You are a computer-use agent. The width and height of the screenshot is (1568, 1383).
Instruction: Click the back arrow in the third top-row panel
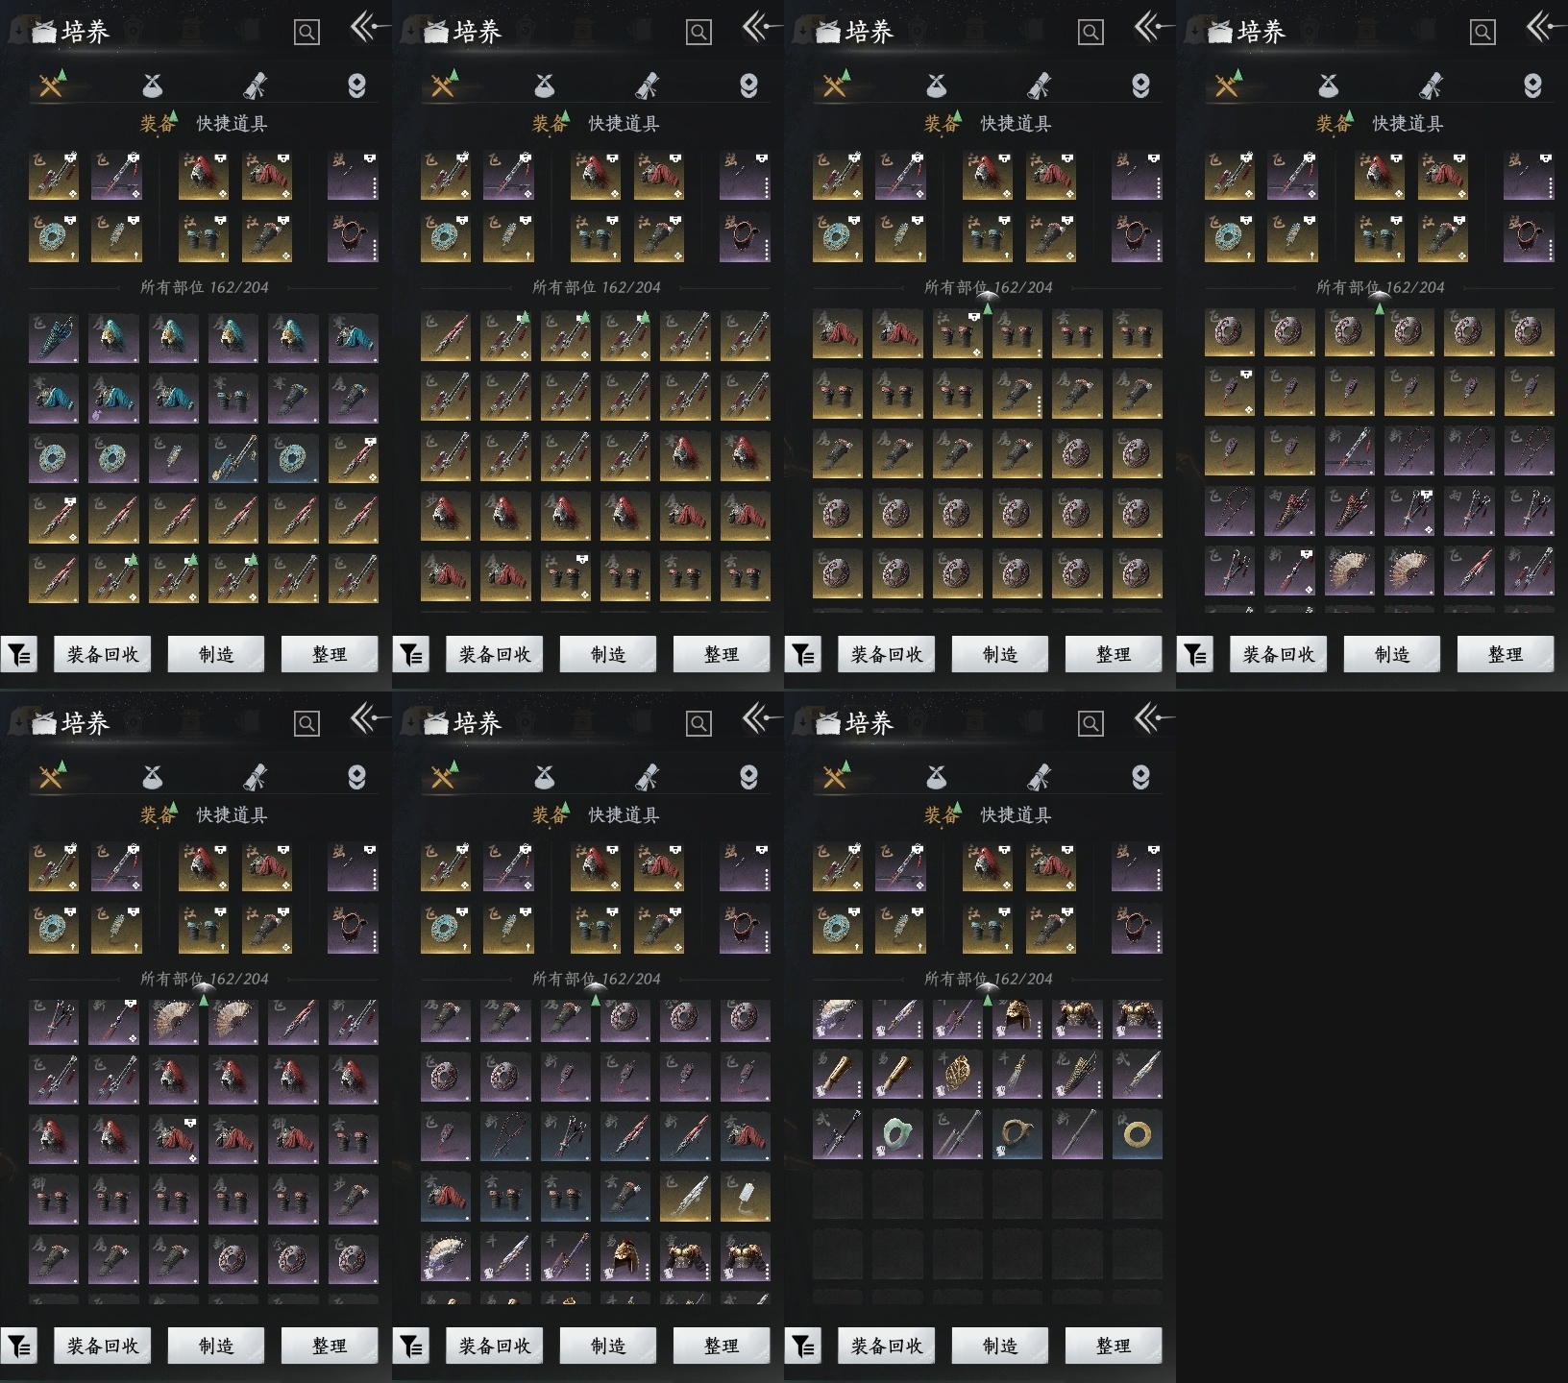(1153, 27)
